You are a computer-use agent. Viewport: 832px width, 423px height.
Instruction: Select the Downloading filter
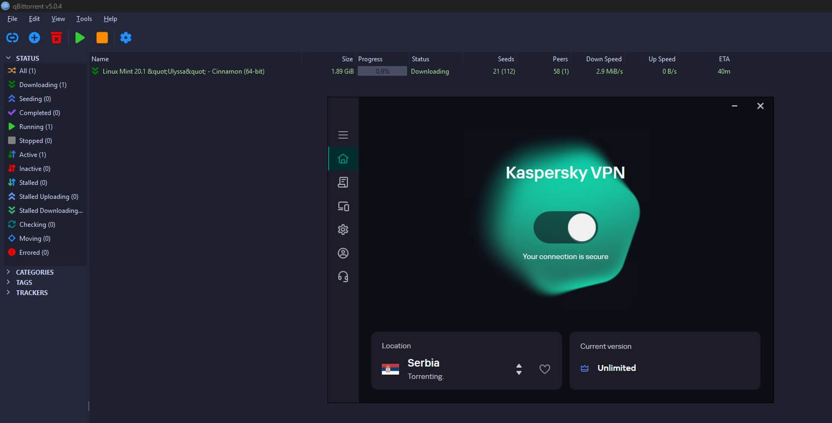coord(40,84)
